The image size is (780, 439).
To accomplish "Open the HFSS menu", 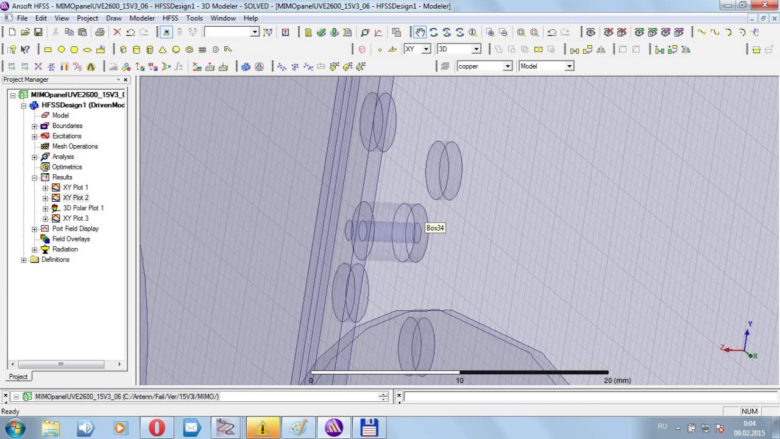I will (170, 18).
